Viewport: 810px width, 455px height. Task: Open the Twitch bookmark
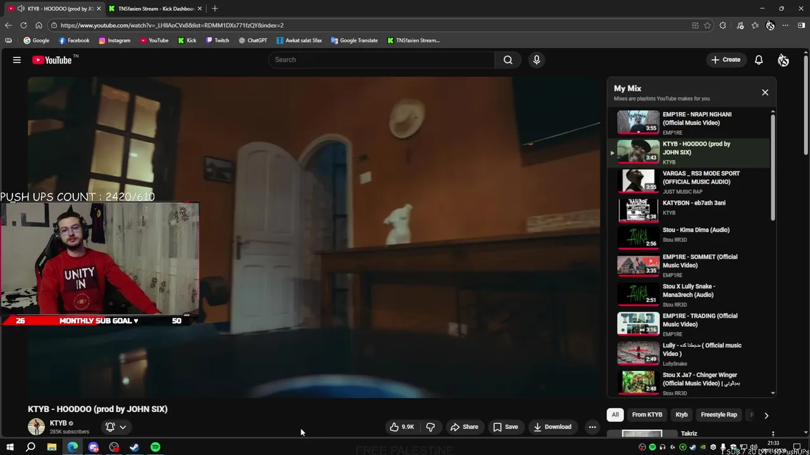pos(218,40)
